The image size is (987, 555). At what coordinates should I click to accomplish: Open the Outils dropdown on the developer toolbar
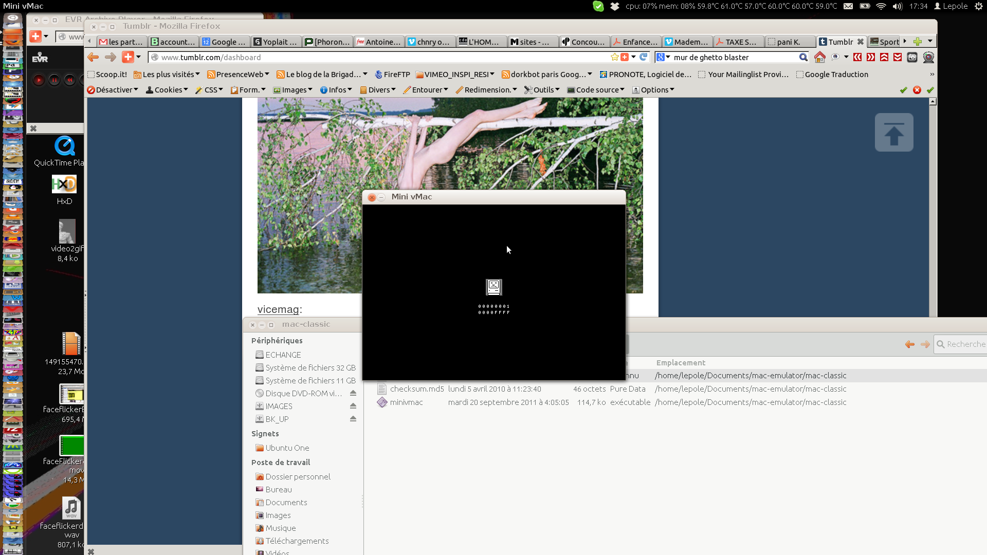[542, 90]
